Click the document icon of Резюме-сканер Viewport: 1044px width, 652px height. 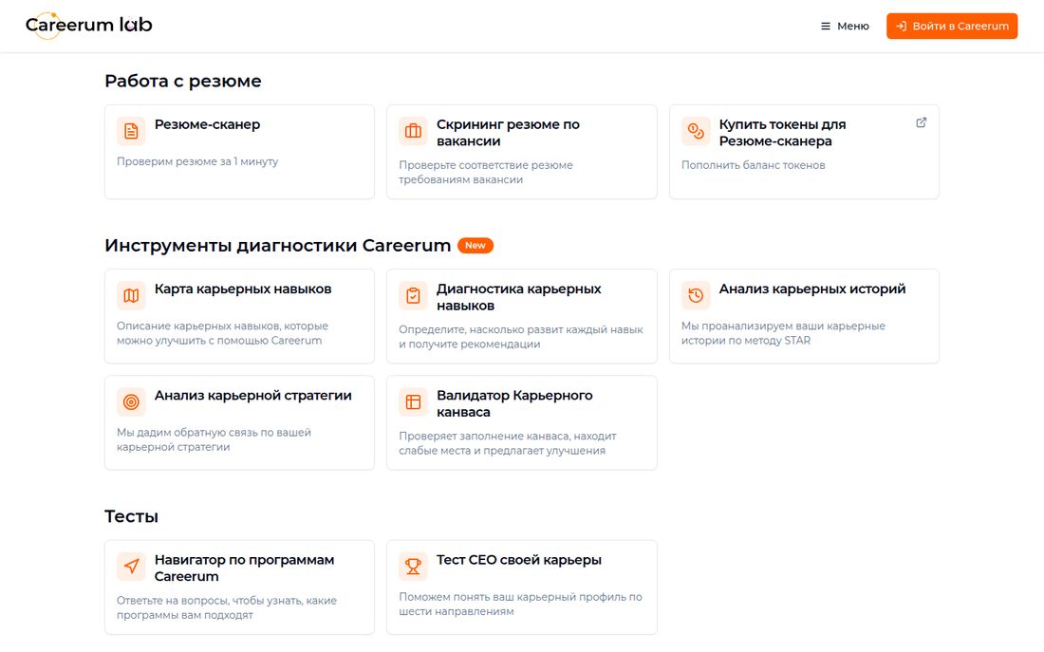click(x=131, y=131)
